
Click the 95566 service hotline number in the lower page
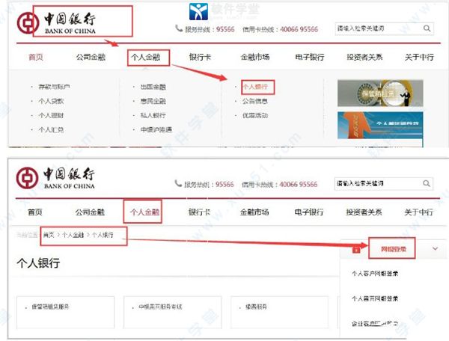pos(224,184)
